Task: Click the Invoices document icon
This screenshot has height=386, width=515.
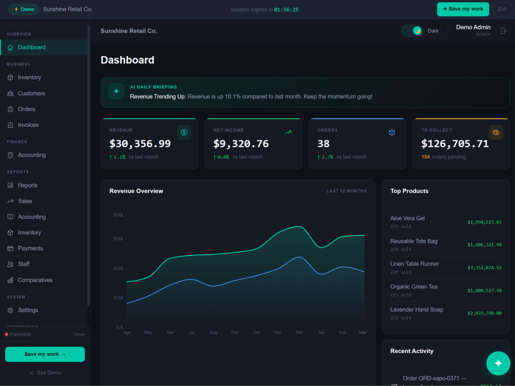Action: pos(10,125)
